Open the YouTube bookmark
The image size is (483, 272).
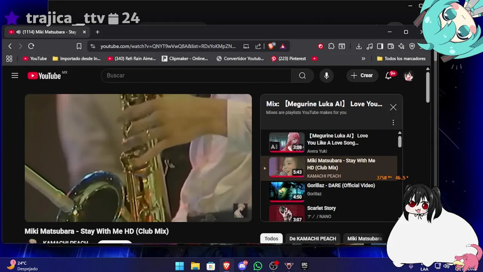pos(35,59)
